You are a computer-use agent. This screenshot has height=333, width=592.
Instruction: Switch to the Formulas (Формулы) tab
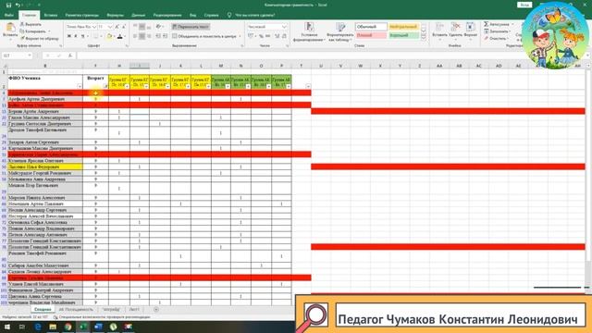pos(115,15)
